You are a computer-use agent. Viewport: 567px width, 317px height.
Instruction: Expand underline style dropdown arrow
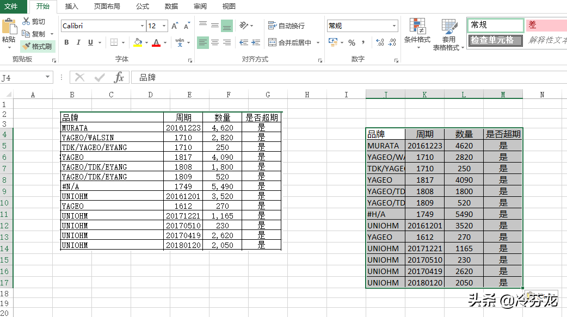click(100, 42)
